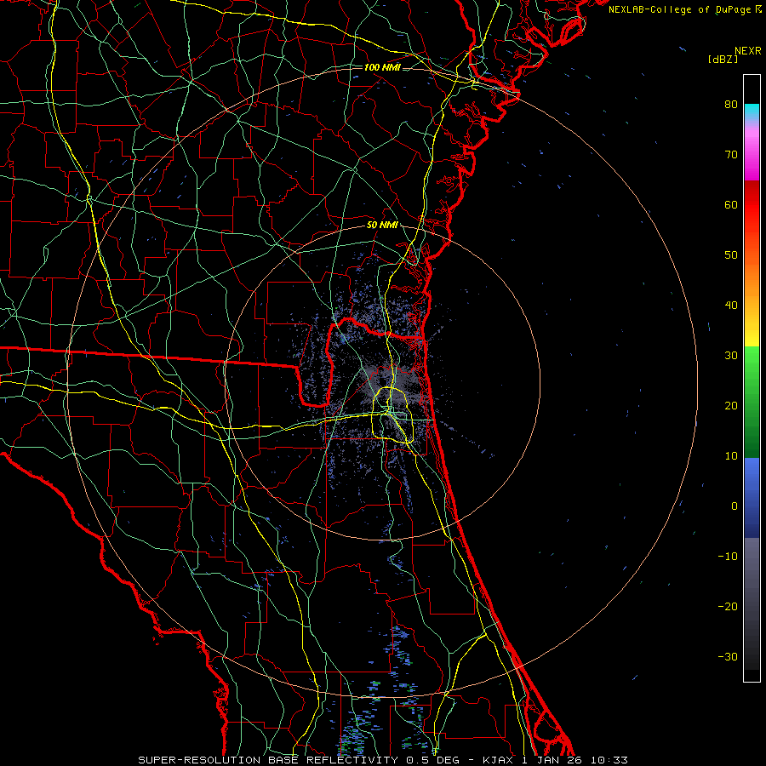Click the green band of the color bar
Viewport: 766px width, 766px height.
pos(752,402)
